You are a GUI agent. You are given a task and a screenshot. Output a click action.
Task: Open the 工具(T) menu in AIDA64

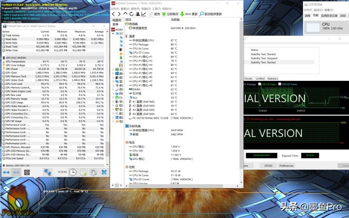click(157, 9)
